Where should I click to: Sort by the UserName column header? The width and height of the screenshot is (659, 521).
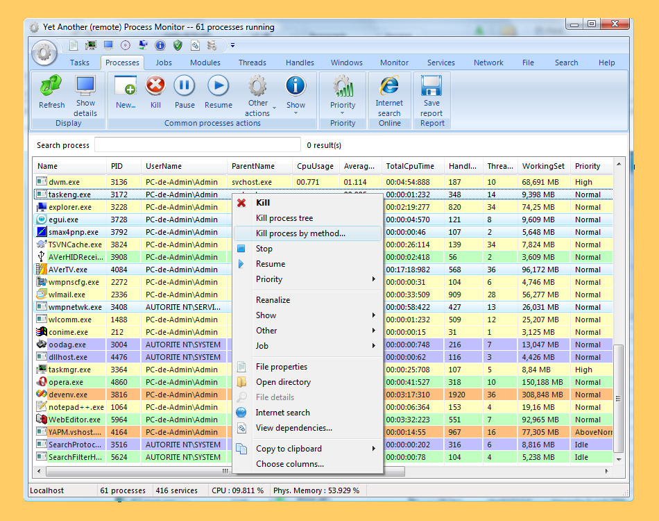[x=184, y=166]
